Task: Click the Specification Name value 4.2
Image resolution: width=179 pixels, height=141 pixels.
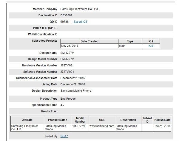Action: tap(62, 105)
